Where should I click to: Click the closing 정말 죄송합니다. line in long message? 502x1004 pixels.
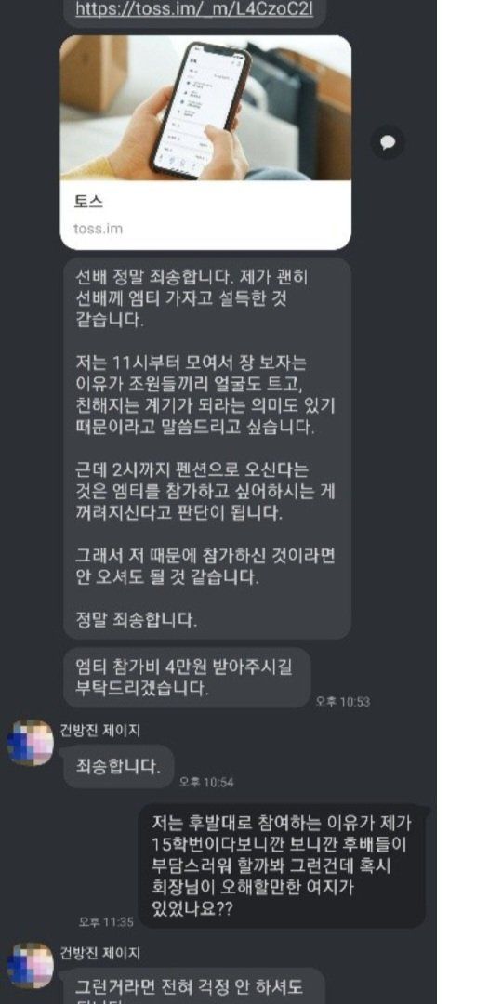137,620
